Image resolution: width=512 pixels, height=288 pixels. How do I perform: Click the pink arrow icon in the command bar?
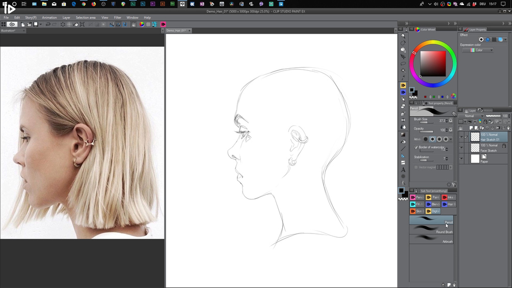[x=163, y=24]
